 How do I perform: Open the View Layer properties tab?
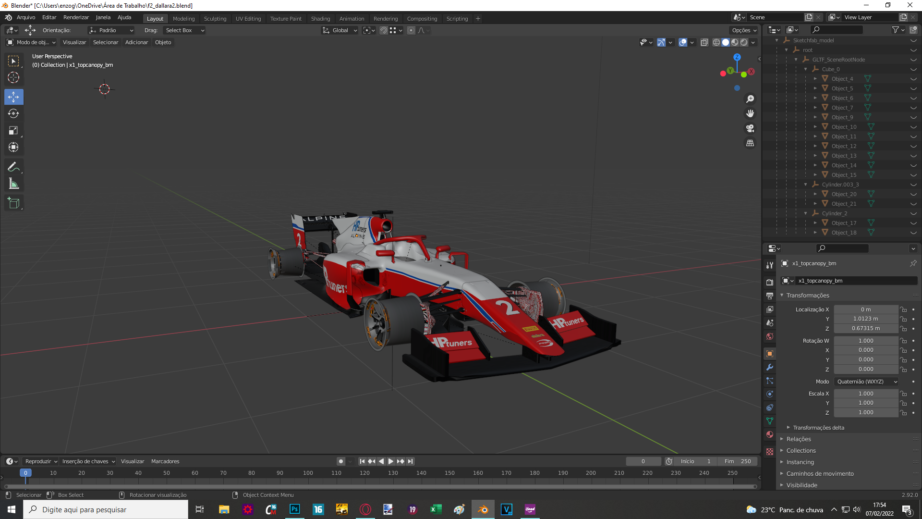tap(770, 309)
